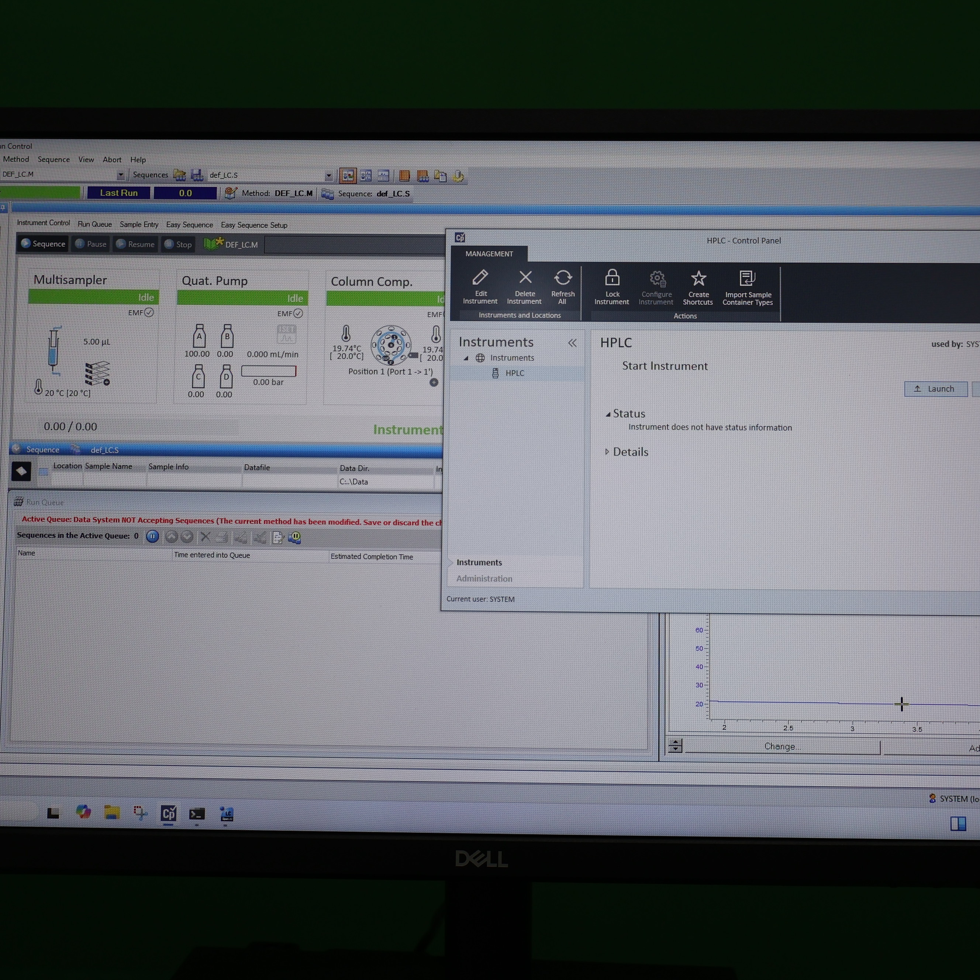
Task: Click the orange logbook icon in toolbar
Action: (404, 176)
